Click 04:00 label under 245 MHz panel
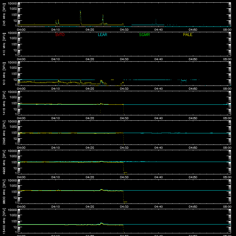 point(21,30)
